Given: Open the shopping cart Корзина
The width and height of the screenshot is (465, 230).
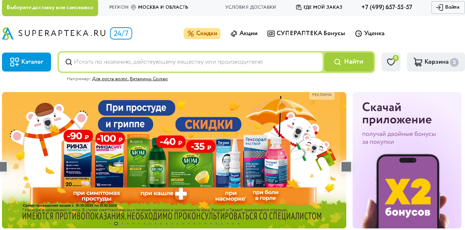Looking at the screenshot, I should pos(436,62).
